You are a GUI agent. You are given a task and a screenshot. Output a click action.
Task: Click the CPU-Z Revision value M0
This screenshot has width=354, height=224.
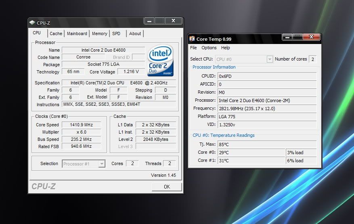tap(165, 97)
